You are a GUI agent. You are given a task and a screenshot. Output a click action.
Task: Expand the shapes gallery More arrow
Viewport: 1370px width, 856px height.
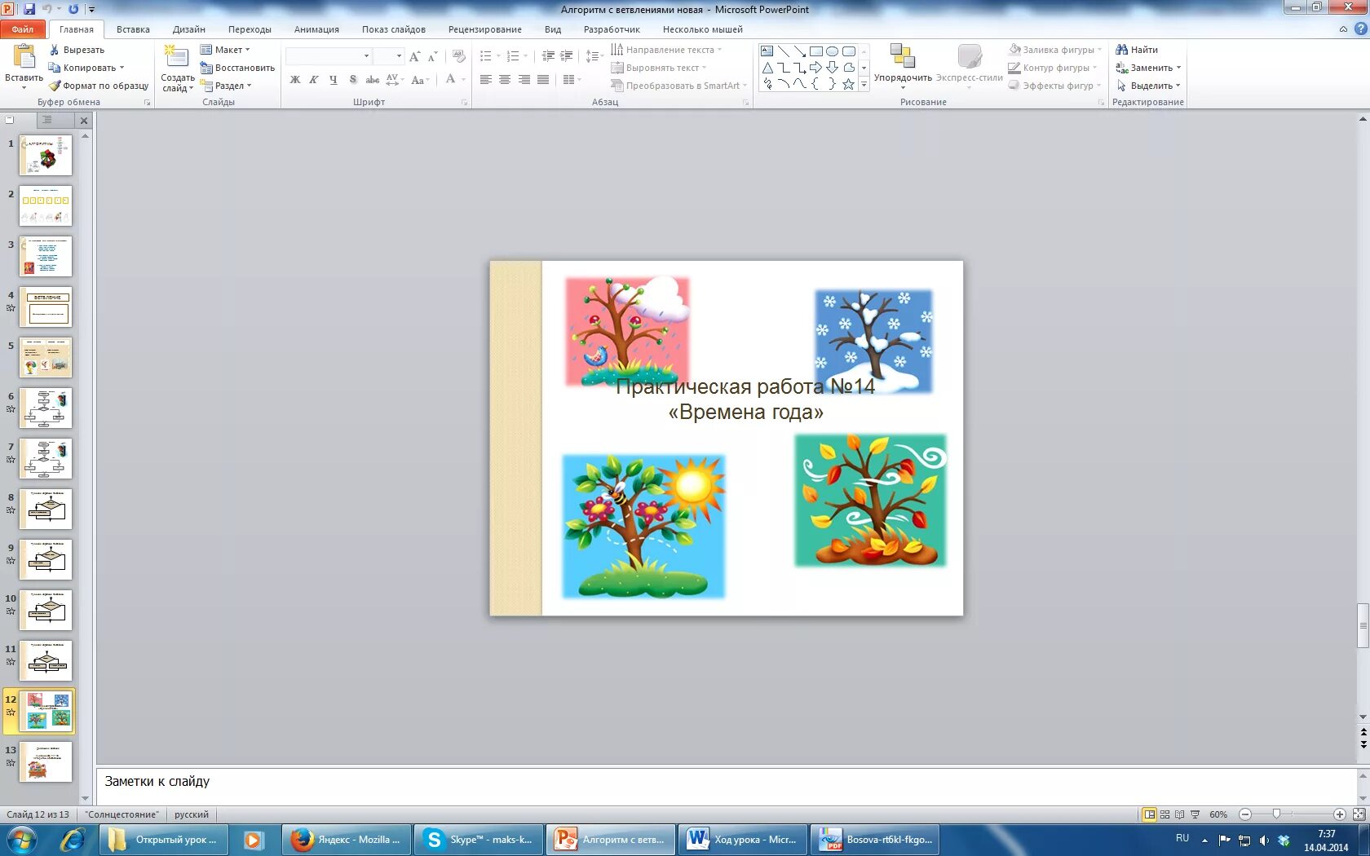(x=864, y=84)
